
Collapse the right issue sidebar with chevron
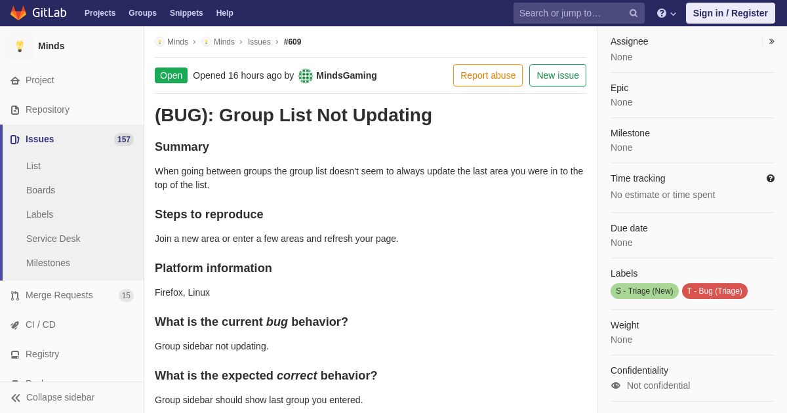[x=771, y=41]
